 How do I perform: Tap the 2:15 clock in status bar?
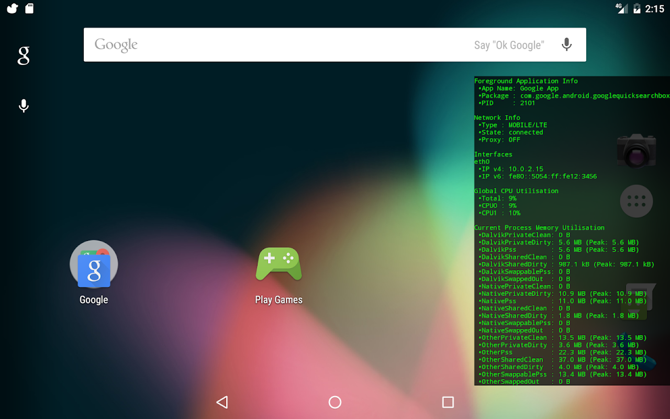pos(655,8)
